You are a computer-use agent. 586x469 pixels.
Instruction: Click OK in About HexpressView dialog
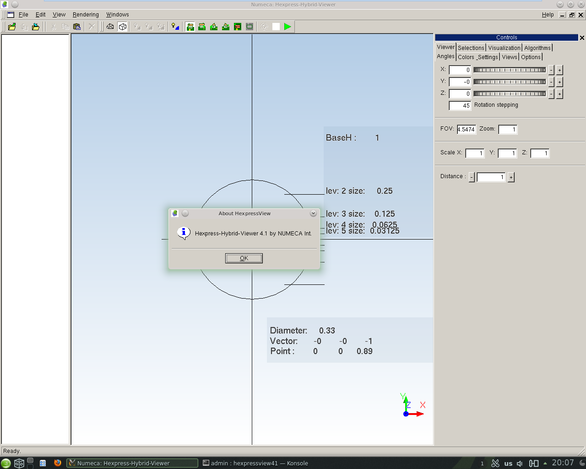(x=244, y=258)
